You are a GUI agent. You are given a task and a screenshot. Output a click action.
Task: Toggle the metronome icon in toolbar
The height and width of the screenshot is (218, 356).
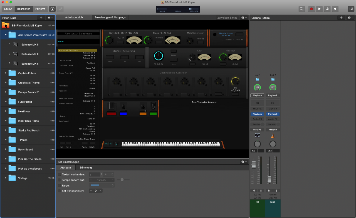[x=328, y=9]
